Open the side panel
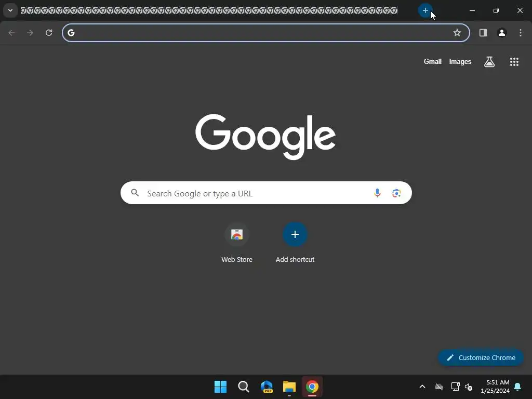The image size is (532, 399). [x=483, y=33]
